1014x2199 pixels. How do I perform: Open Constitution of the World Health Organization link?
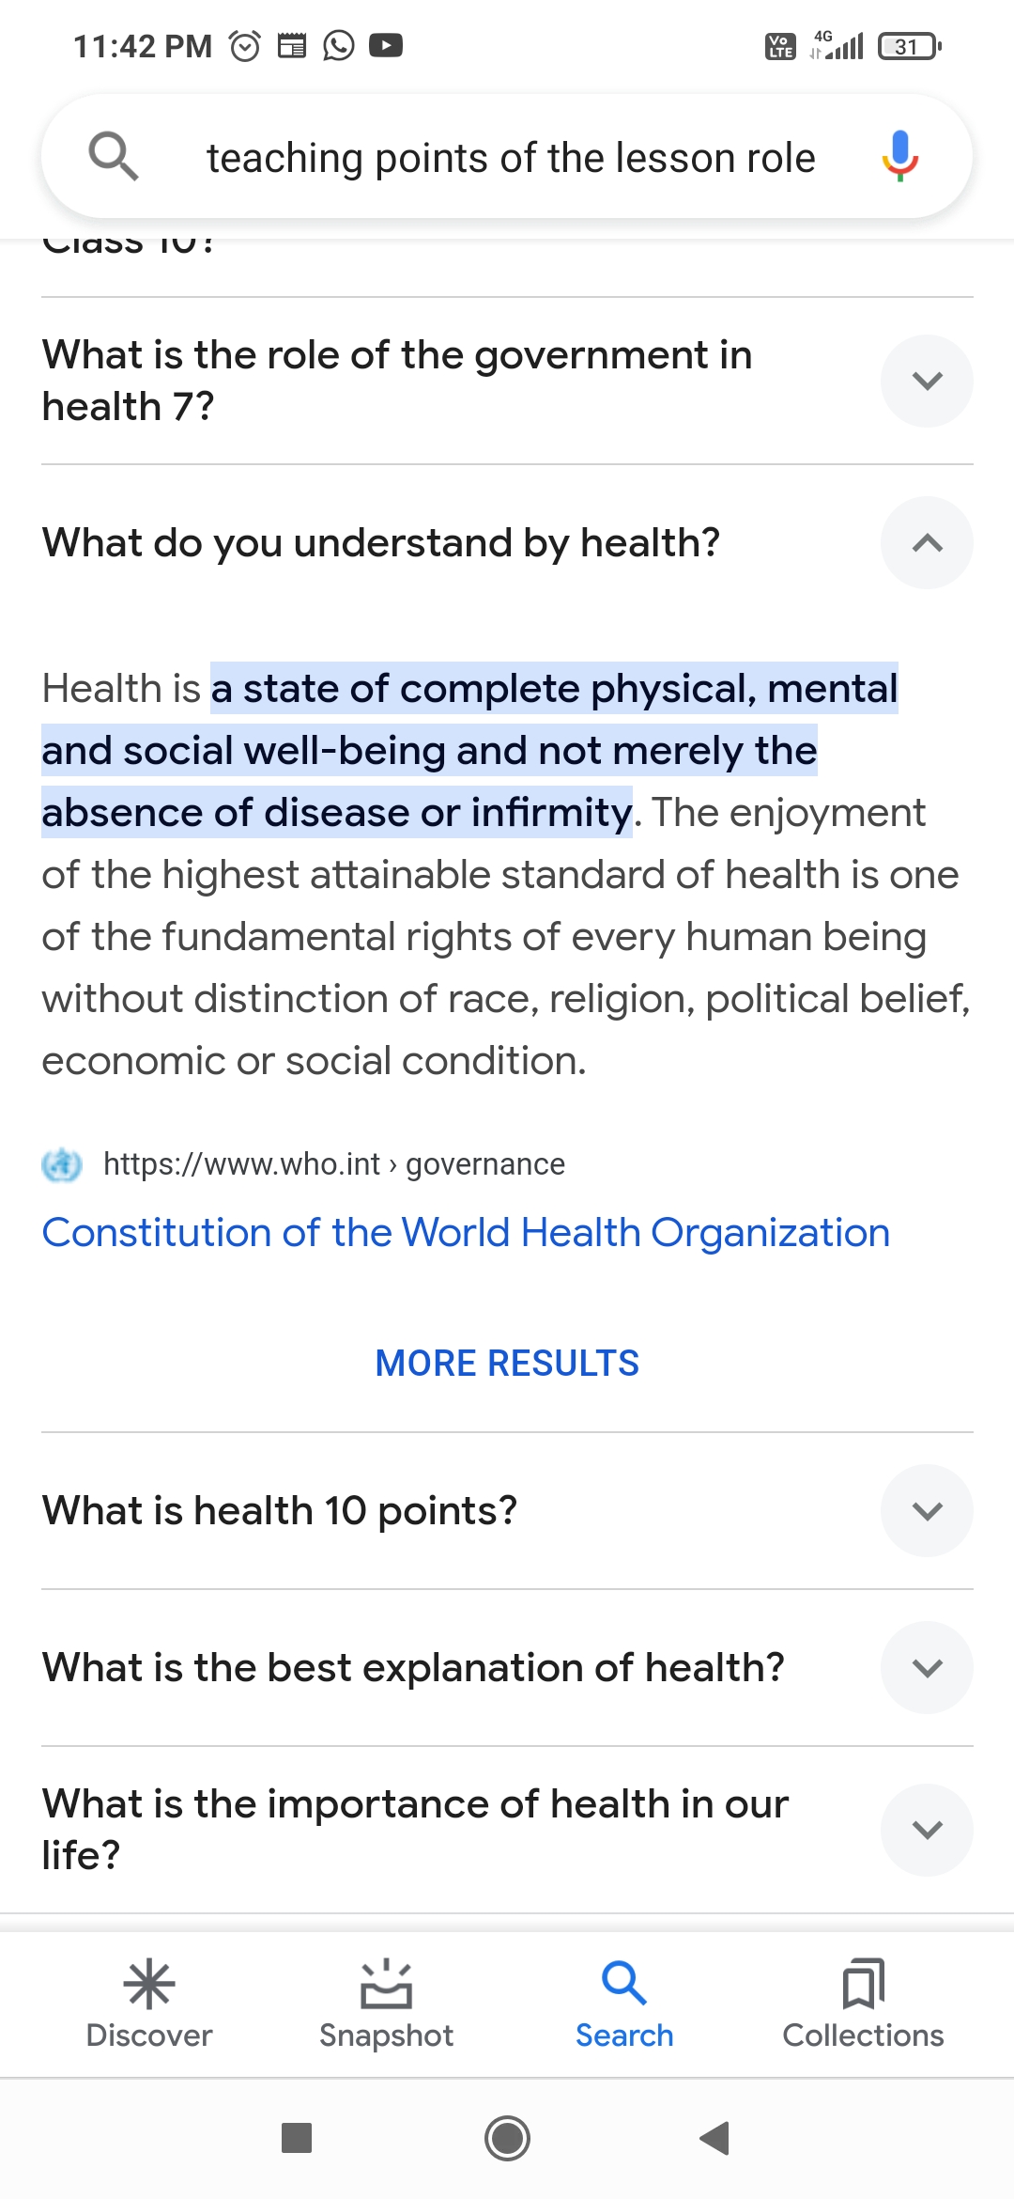(x=466, y=1232)
